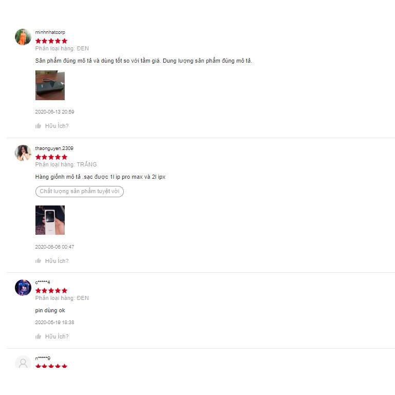
Task: Open thaonguyen.2309's profile avatar
Action: (x=23, y=153)
